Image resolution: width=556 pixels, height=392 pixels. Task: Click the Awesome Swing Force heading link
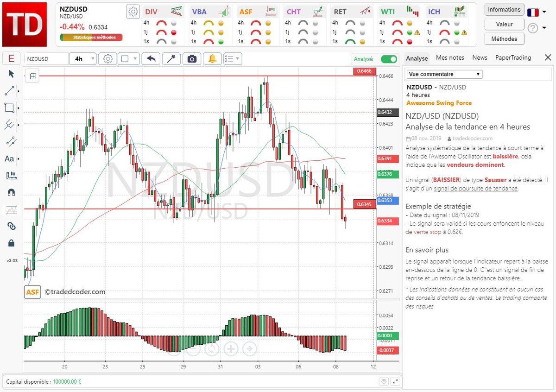click(x=439, y=103)
